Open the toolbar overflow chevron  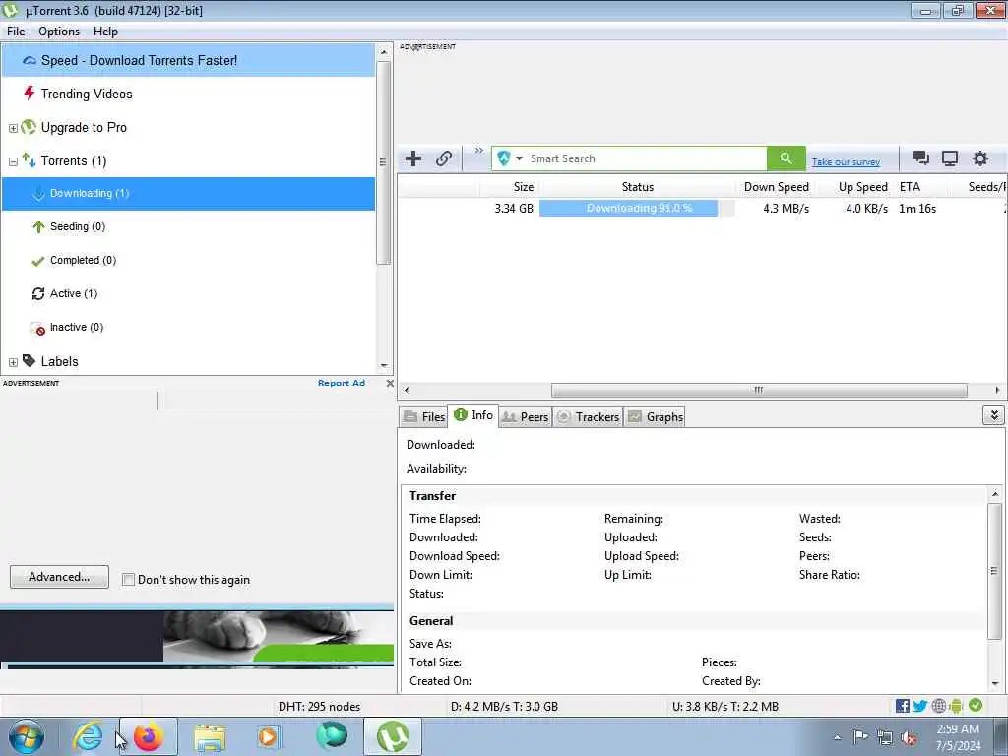(x=479, y=151)
